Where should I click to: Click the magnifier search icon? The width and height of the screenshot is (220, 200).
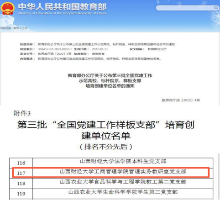coord(216,8)
